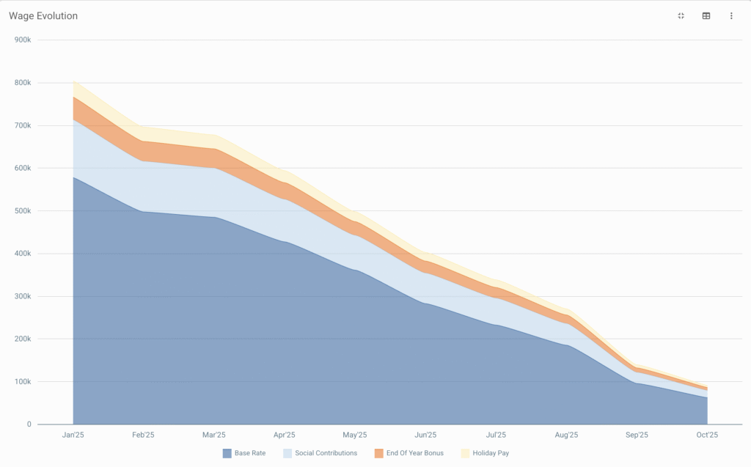Click the Holiday Pay legend color swatch

465,453
